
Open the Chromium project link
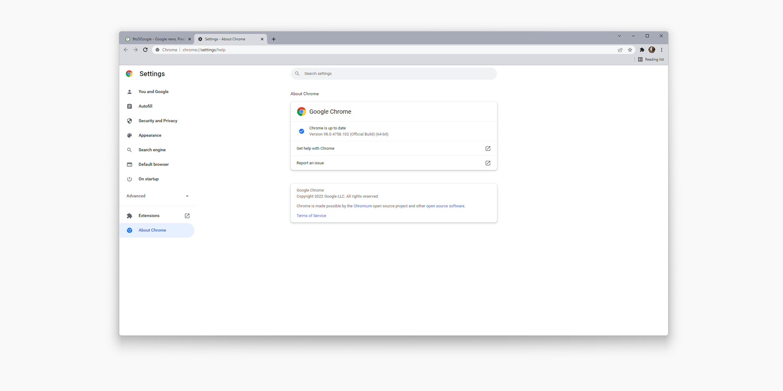[363, 206]
